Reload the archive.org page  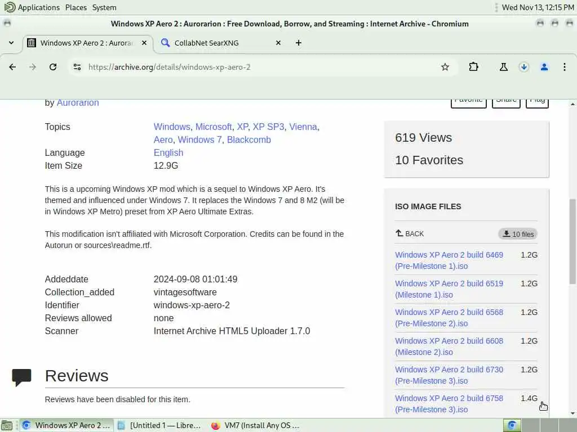53,67
